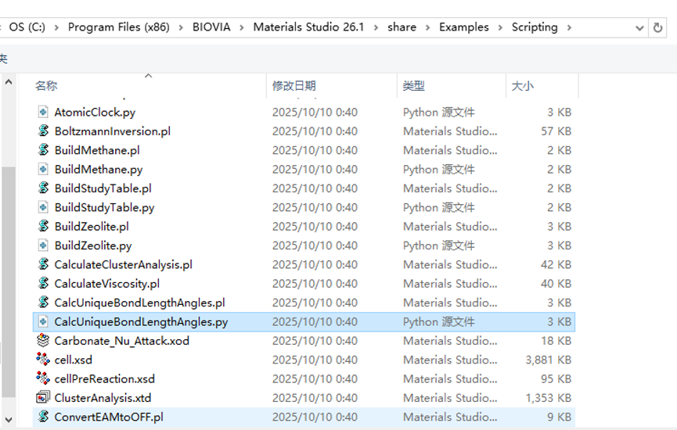Expand the chevron after BIOVIA
The height and width of the screenshot is (430, 677).
pyautogui.click(x=242, y=27)
